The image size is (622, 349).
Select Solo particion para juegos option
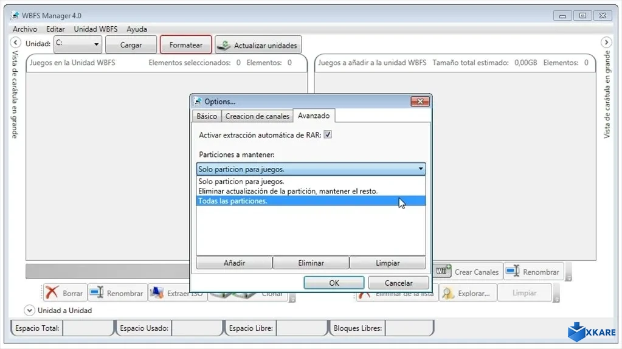311,181
